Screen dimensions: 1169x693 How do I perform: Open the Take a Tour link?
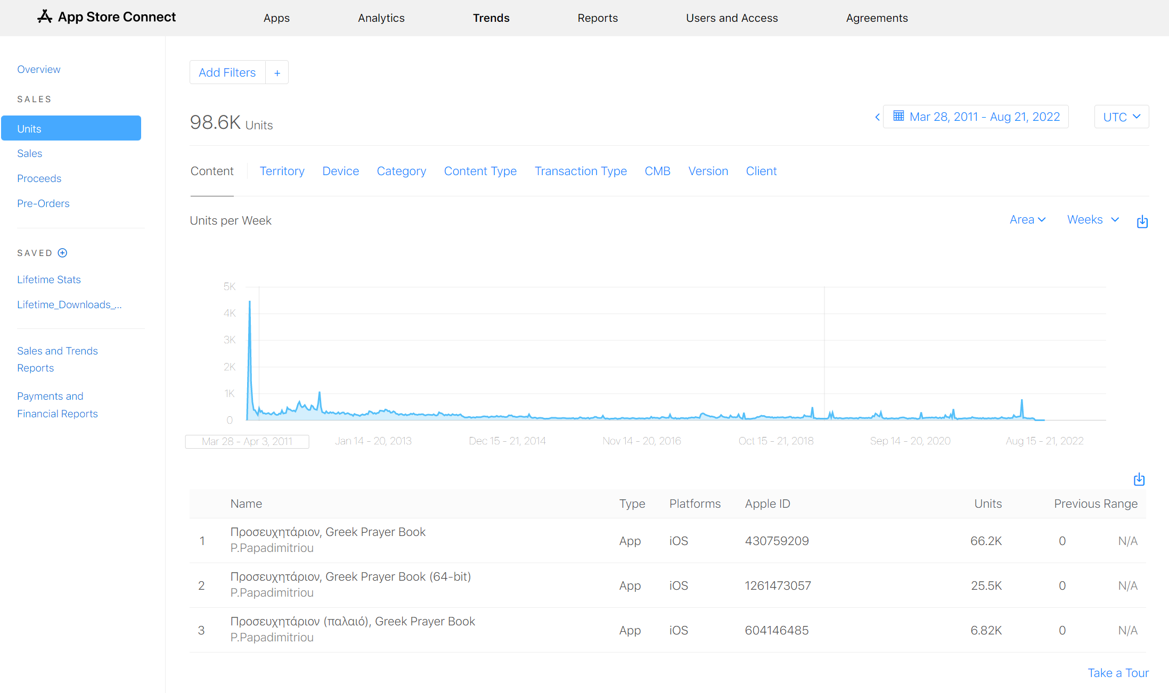pos(1118,673)
